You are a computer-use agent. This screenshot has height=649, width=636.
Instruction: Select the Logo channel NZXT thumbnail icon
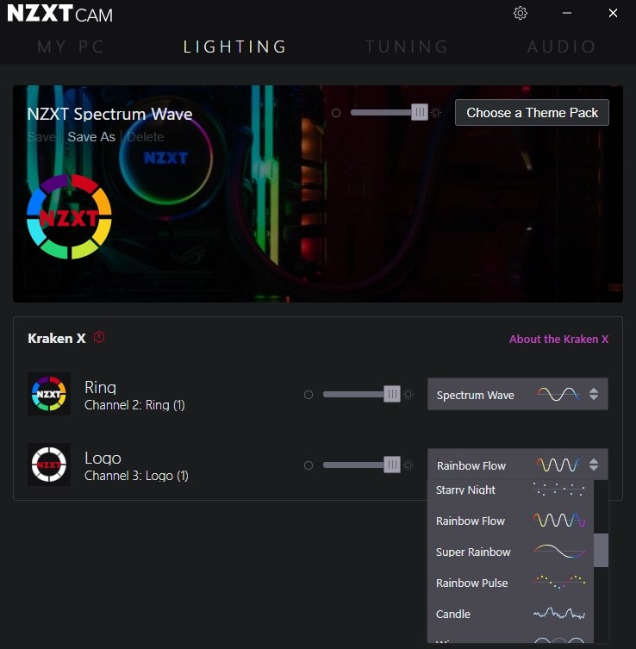(49, 465)
